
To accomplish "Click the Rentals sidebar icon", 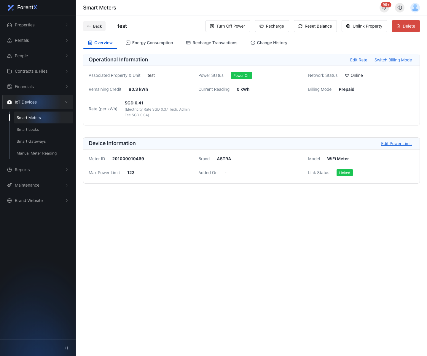I will click(9, 40).
